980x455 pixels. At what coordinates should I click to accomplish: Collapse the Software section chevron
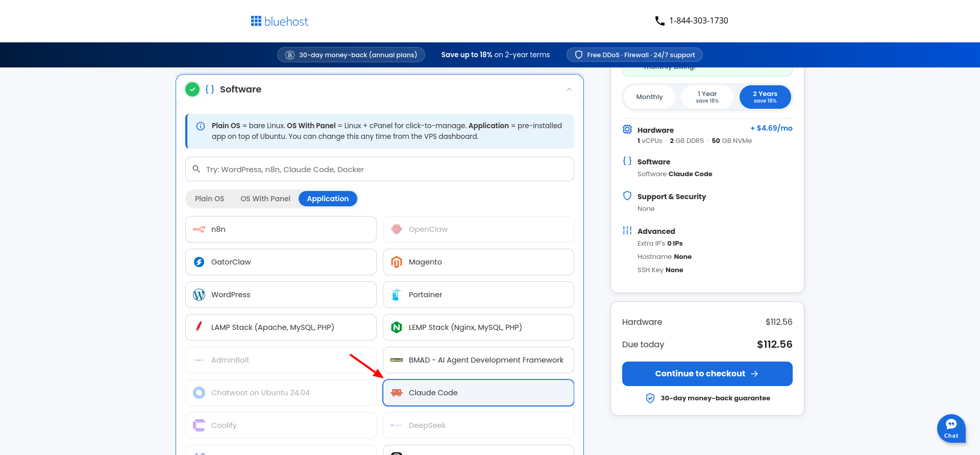pos(569,89)
